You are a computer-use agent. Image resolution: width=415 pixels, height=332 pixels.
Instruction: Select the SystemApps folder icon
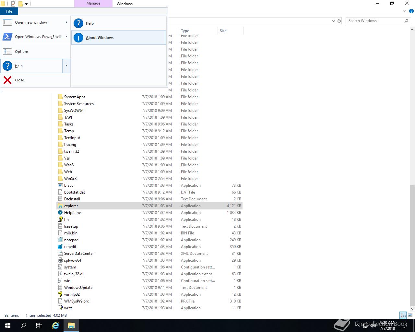coord(60,97)
